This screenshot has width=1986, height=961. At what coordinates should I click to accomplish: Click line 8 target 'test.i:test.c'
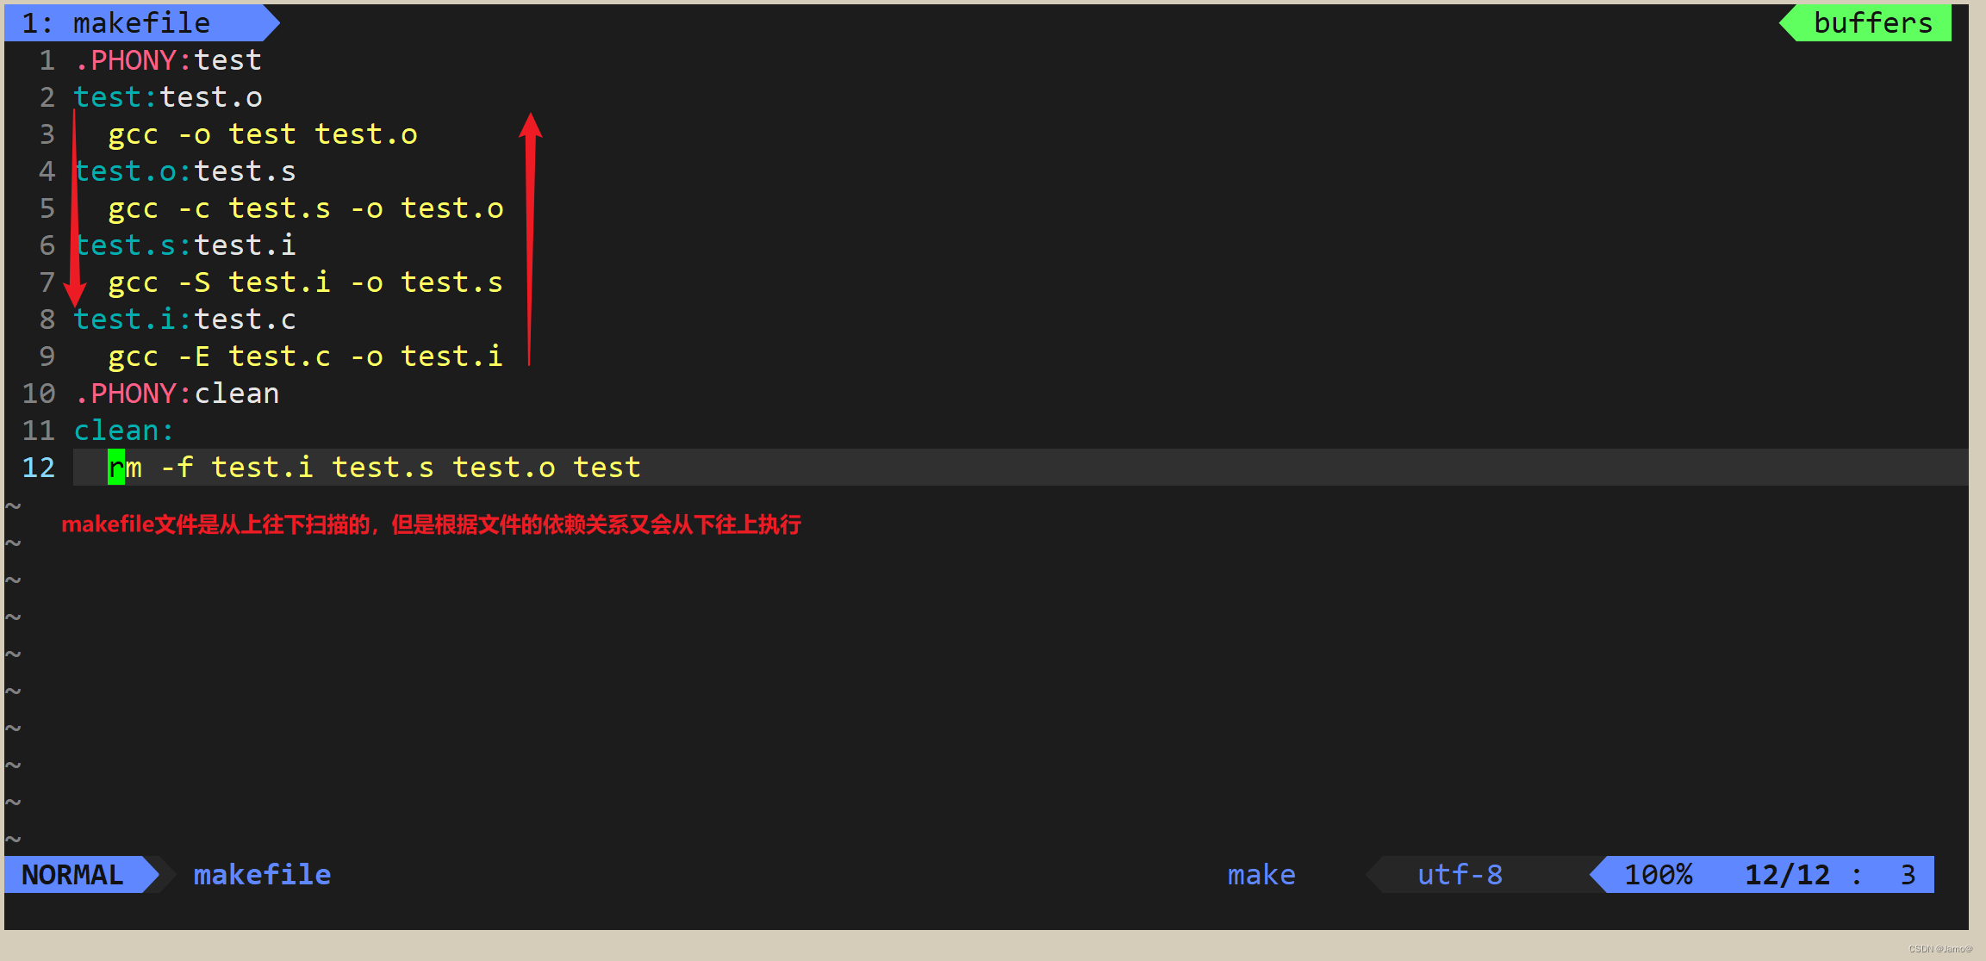[x=184, y=319]
